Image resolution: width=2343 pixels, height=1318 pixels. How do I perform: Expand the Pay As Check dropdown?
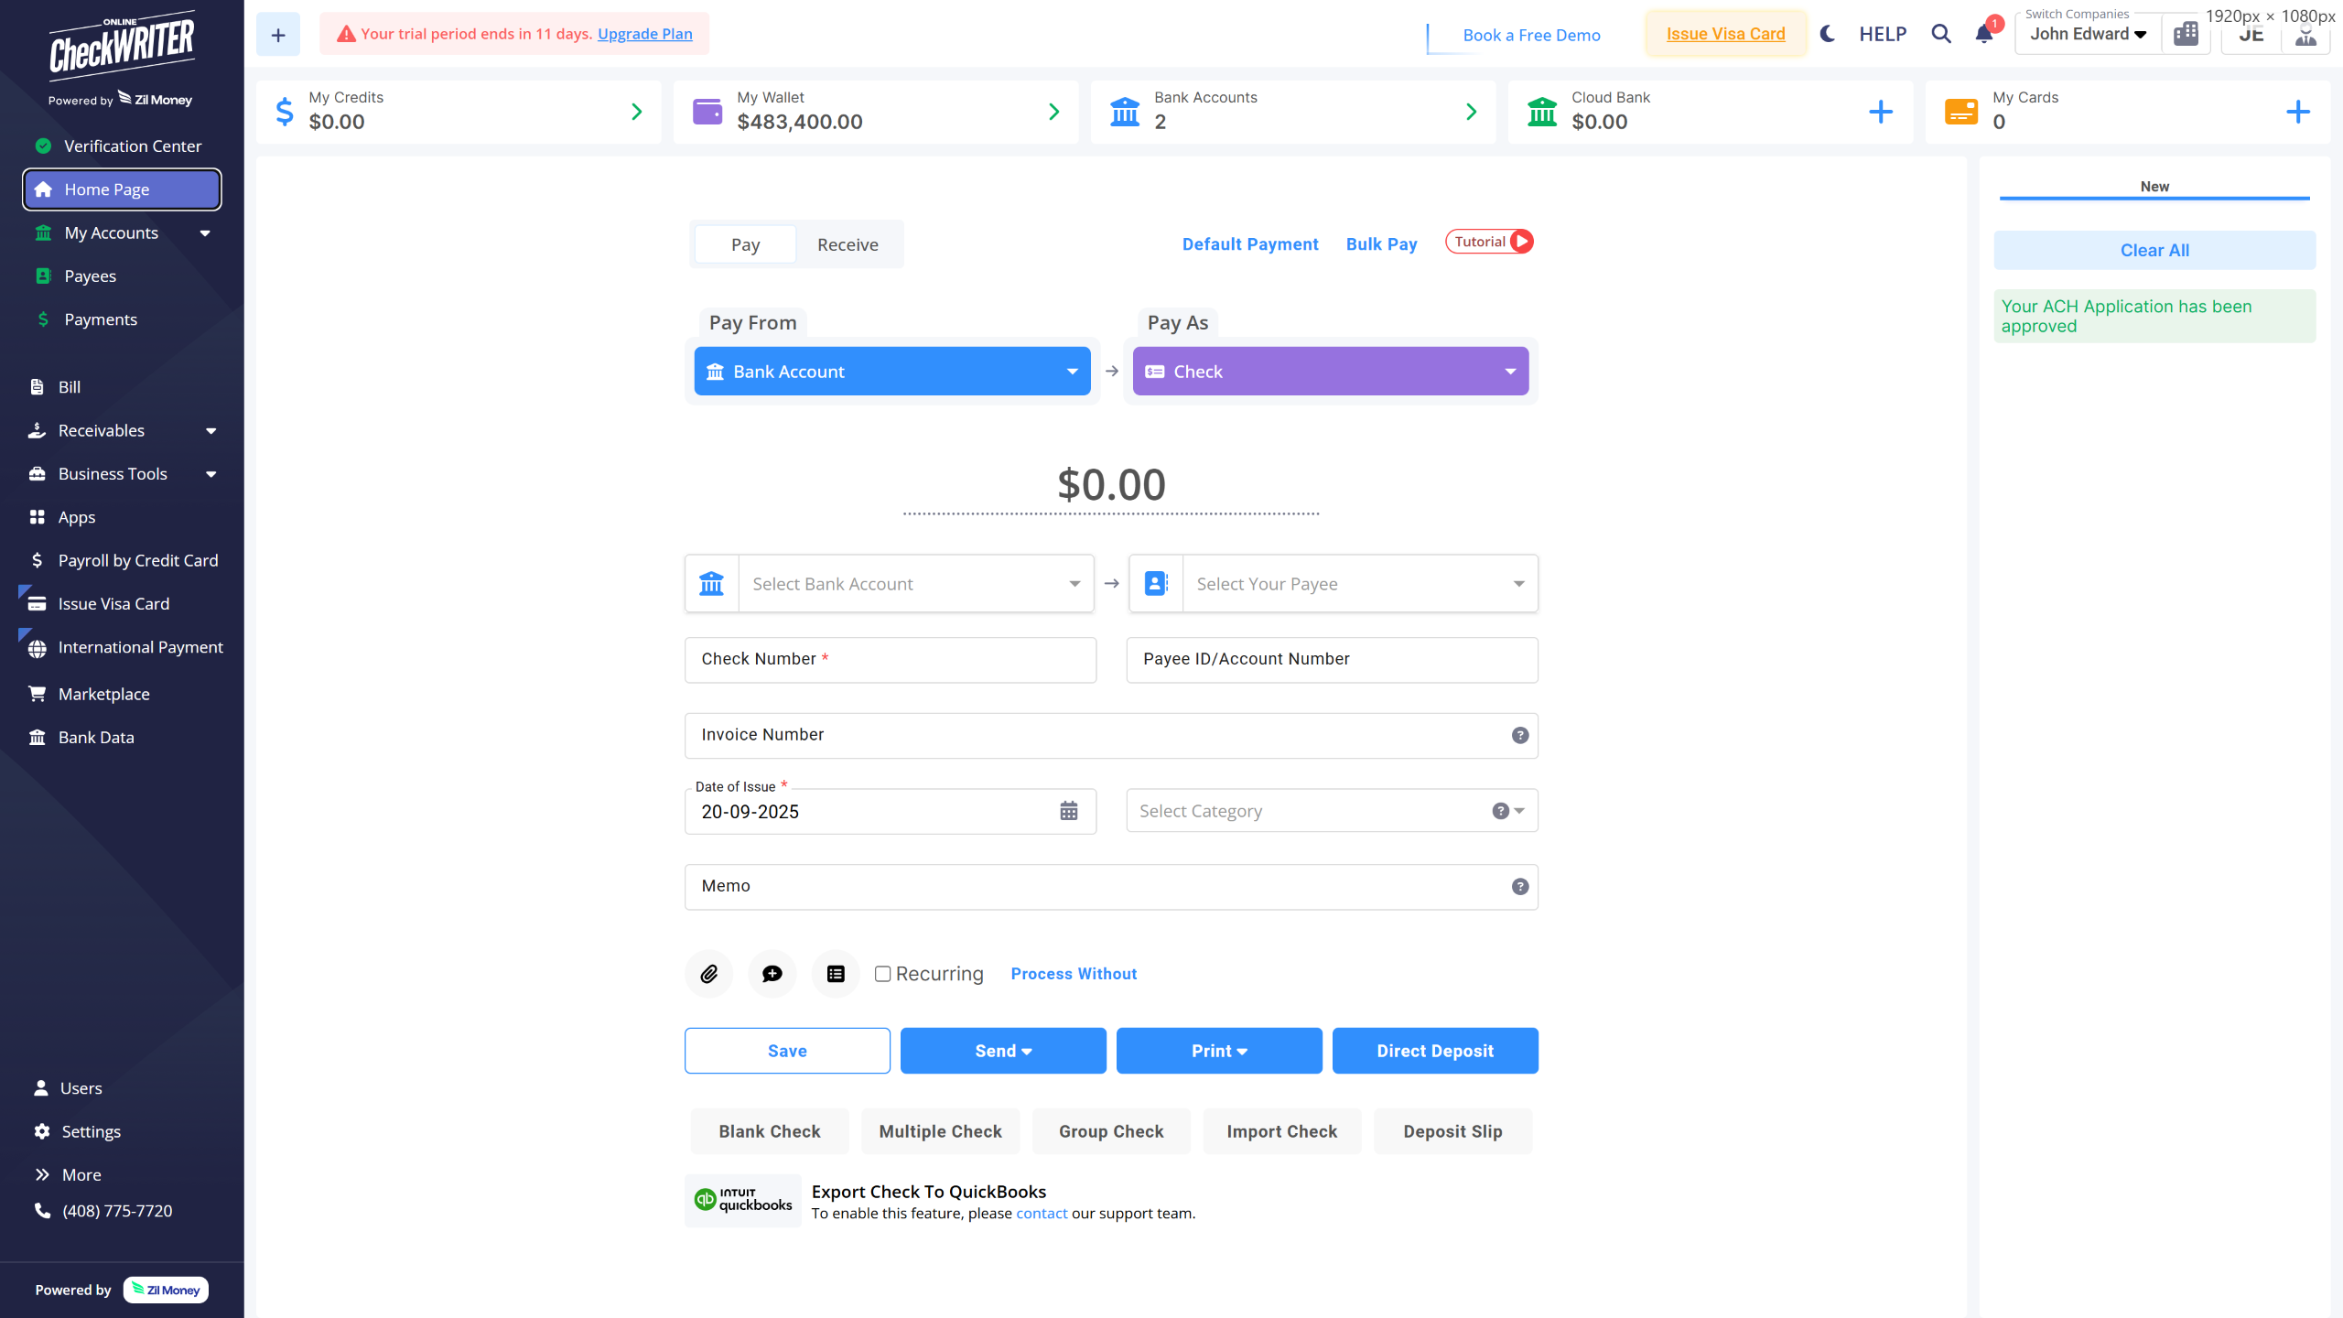click(x=1330, y=372)
